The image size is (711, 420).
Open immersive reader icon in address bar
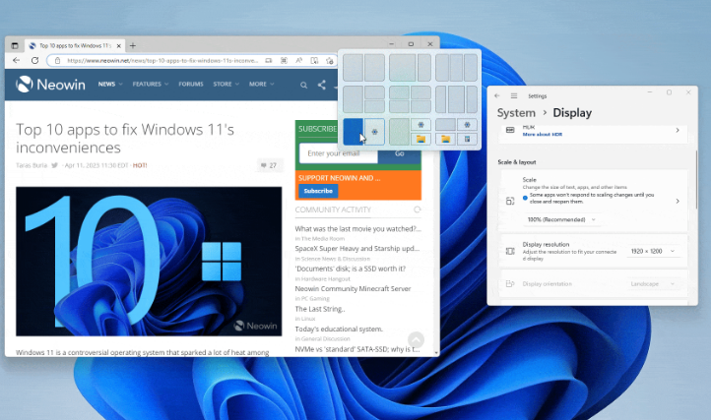tap(314, 60)
